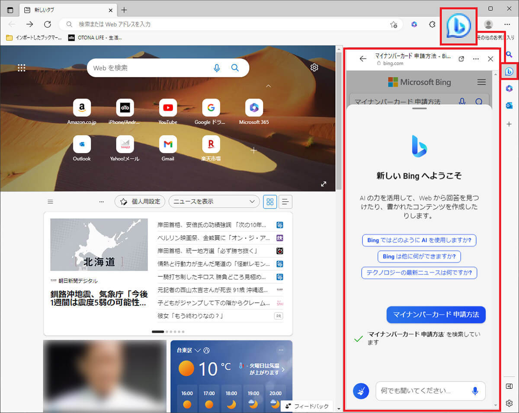Viewport: 519px width, 413px height.
Task: Open the feed hamburger menu icon
Action: tap(50, 202)
